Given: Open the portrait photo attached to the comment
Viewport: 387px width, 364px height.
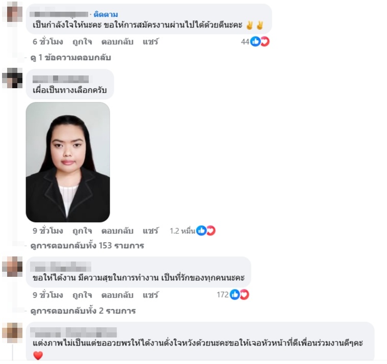Looking at the screenshot, I should [68, 162].
